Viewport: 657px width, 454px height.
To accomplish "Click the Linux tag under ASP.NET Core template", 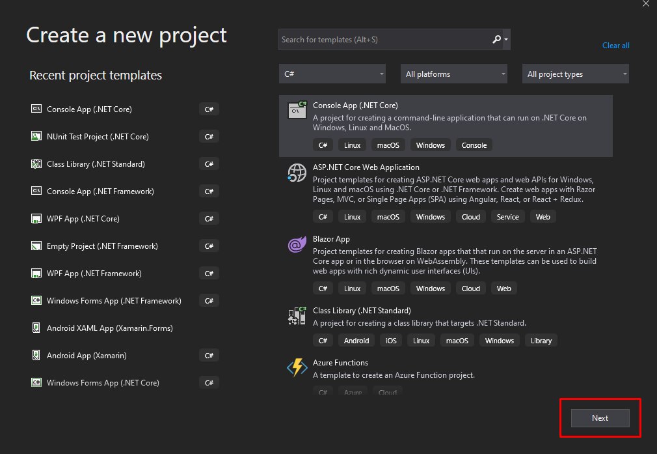I will coord(352,217).
